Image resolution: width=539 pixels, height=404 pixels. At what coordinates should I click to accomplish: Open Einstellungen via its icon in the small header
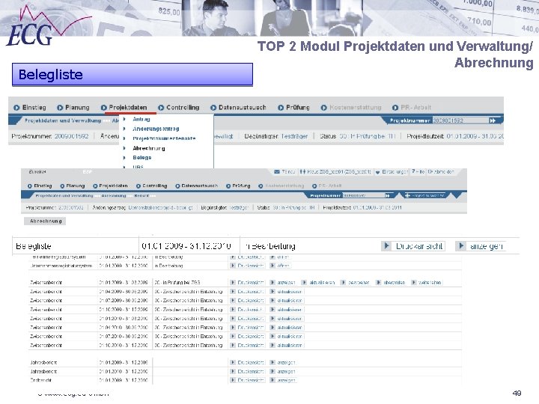378,172
